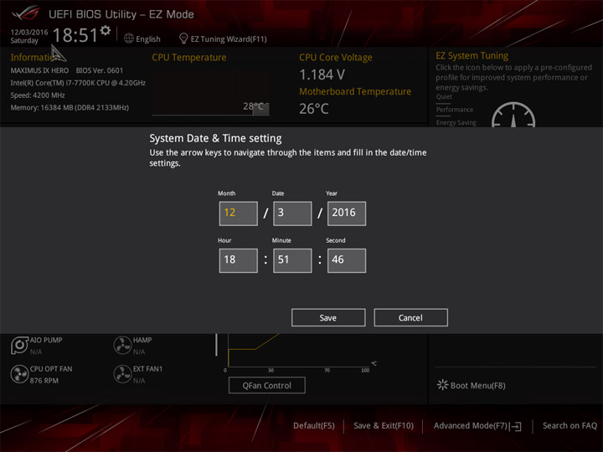Click the EZ Tuning Wizard lightbulb icon
The height and width of the screenshot is (452, 603).
pos(183,39)
